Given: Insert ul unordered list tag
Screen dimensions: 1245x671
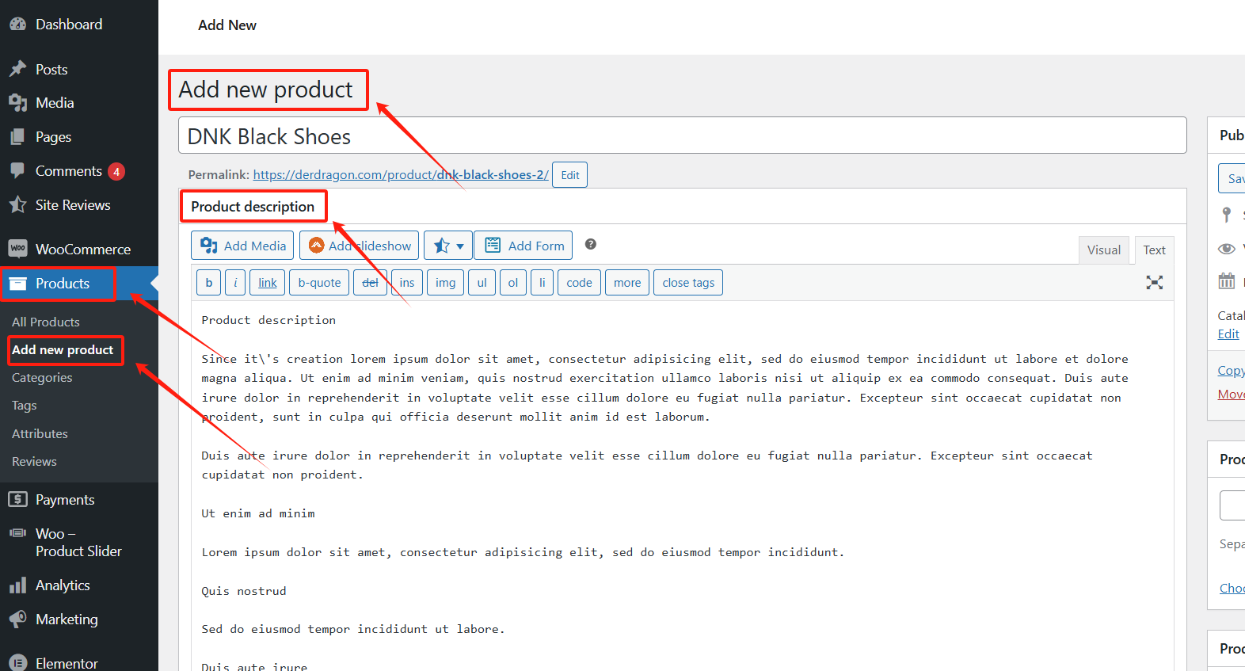Looking at the screenshot, I should tap(482, 283).
